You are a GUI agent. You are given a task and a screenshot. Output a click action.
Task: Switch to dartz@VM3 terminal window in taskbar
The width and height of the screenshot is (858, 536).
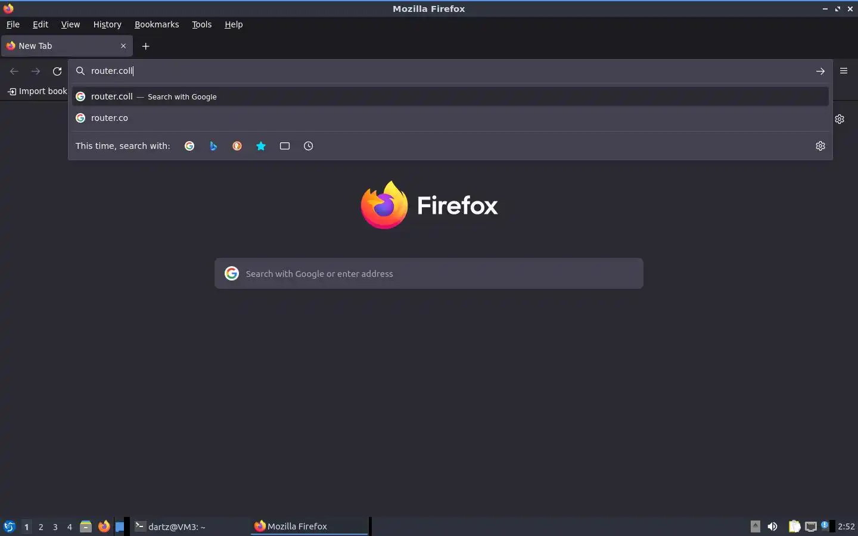point(191,526)
